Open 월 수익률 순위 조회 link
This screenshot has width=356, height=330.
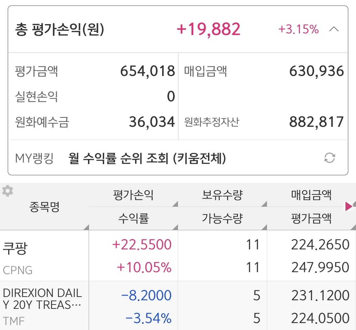tap(147, 159)
